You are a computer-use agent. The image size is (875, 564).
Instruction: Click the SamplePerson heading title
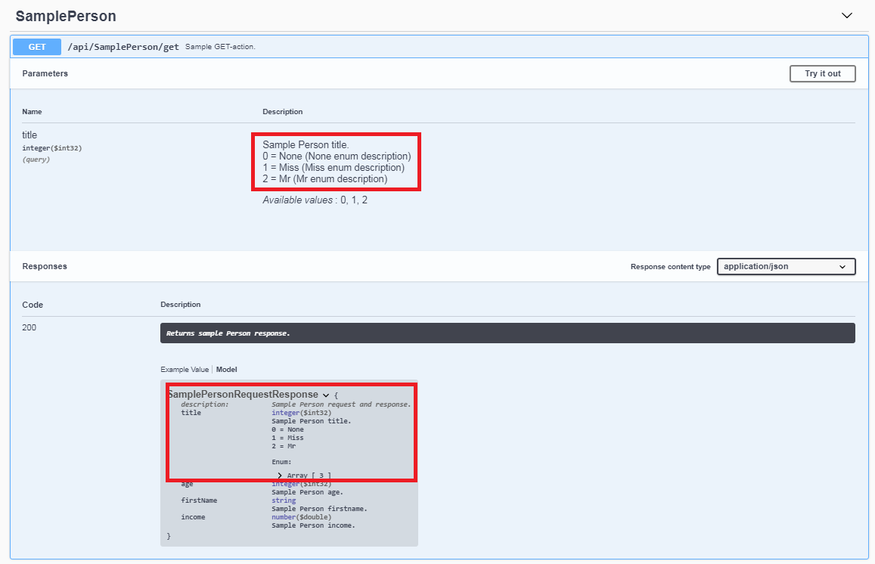tap(66, 15)
